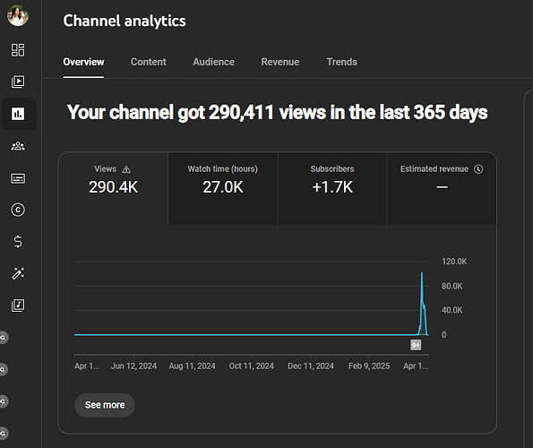Image resolution: width=533 pixels, height=448 pixels.
Task: Open the Copyright sidebar icon
Action: click(x=18, y=210)
